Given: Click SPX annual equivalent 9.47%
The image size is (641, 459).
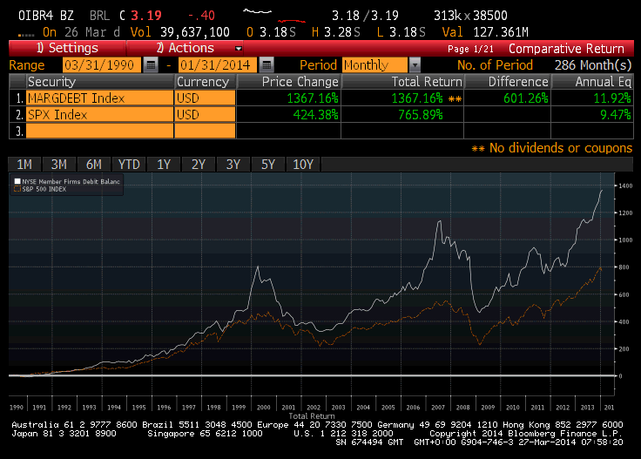Looking at the screenshot, I should tap(615, 114).
